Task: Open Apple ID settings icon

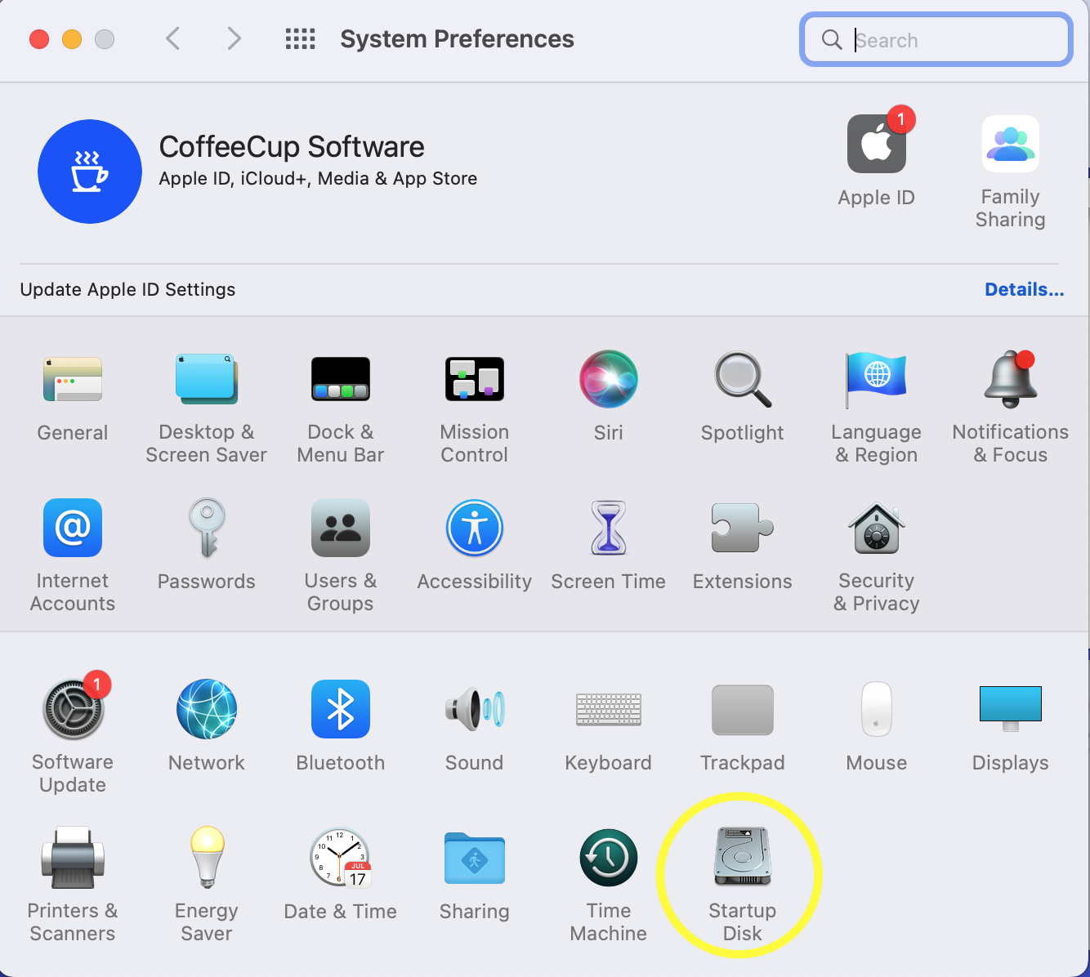Action: pos(877,144)
